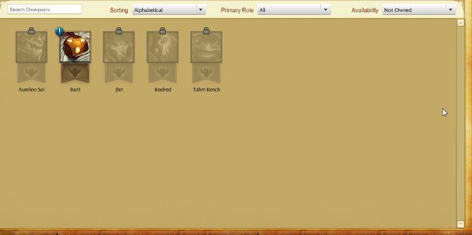Click the lock icon above Jhin
472x235 pixels.
pos(119,31)
